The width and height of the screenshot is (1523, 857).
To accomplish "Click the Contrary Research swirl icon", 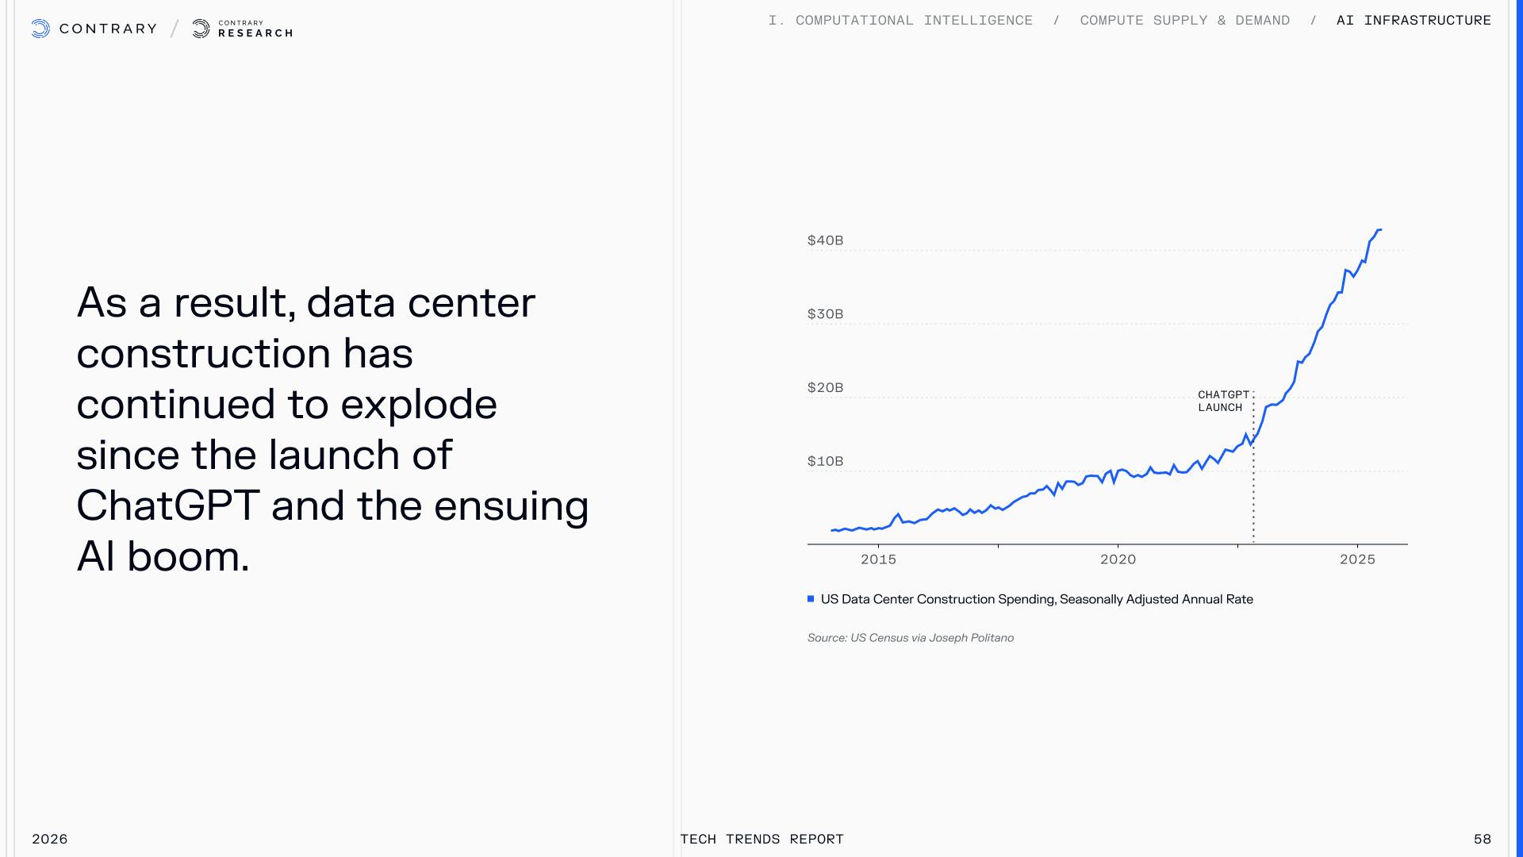I will pos(201,29).
